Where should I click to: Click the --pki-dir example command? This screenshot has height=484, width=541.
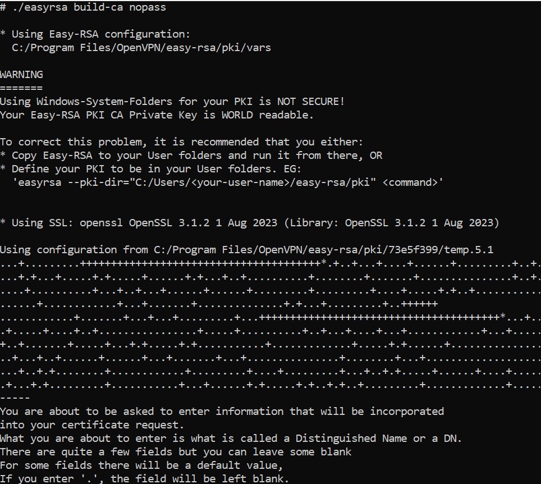pos(228,182)
